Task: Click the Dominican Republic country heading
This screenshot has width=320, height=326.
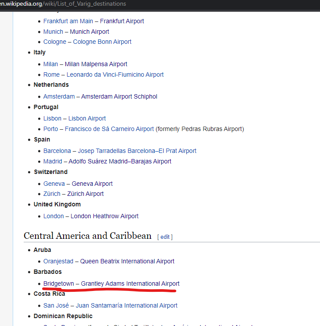Action: pos(63,316)
